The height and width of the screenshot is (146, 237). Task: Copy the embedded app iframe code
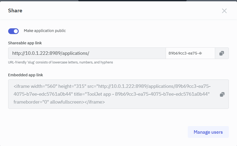[222, 94]
